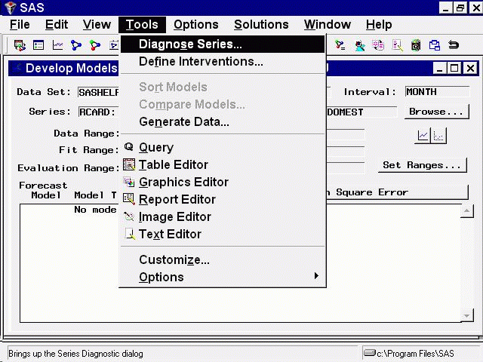This screenshot has width=483, height=362.
Task: Click the model list scroll down arrow
Action: (467, 316)
